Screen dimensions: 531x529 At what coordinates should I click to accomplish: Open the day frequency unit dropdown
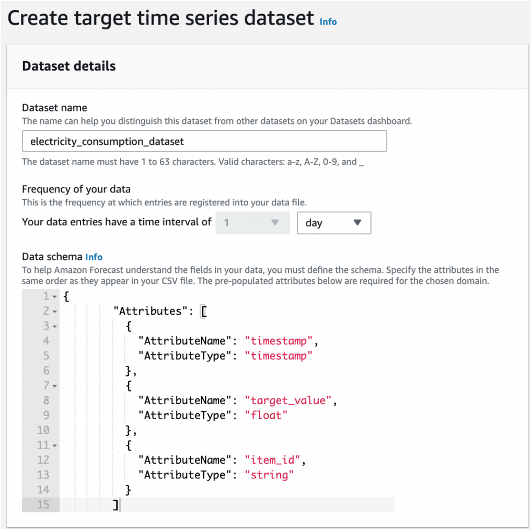click(333, 223)
